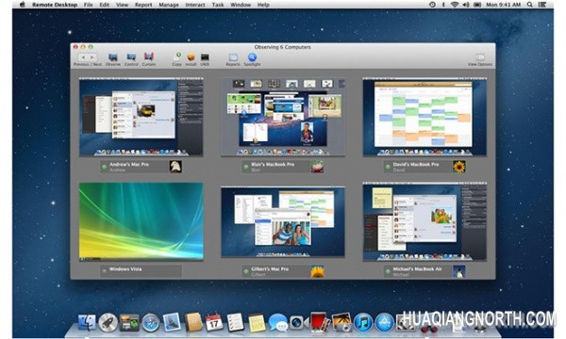Open Gilbert's Mac Pro screen thumbnail

[283, 221]
